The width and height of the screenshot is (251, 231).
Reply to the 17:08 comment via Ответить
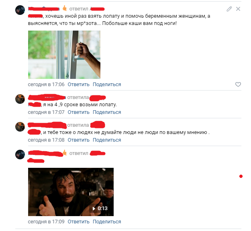pyautogui.click(x=78, y=140)
